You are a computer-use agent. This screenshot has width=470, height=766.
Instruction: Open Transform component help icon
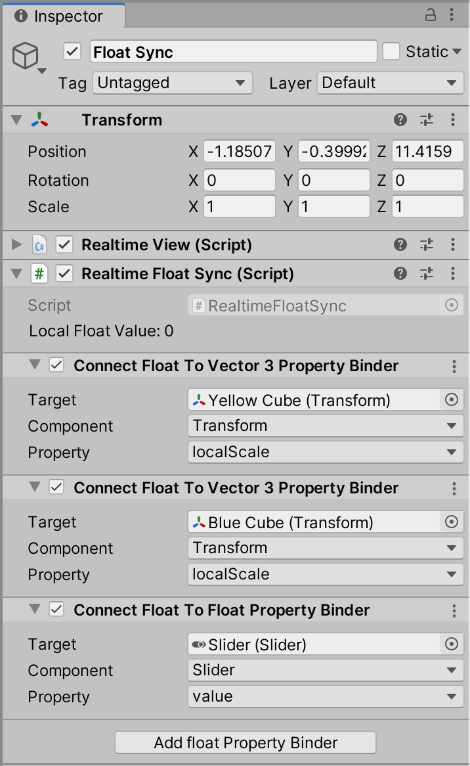(x=400, y=120)
